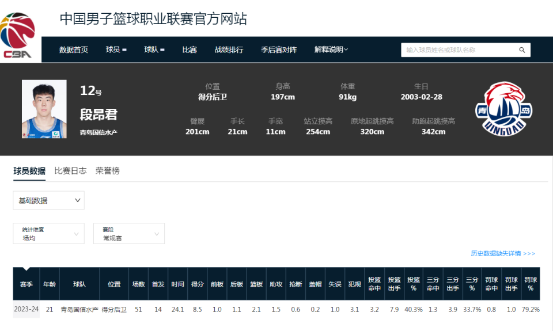The image size is (553, 331).
Task: Focus the player or team search field
Action: coord(465,50)
